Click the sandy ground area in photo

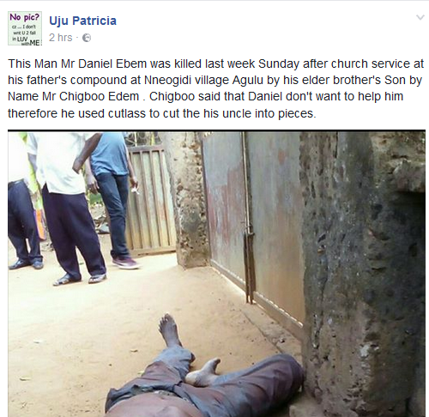[x=86, y=329]
